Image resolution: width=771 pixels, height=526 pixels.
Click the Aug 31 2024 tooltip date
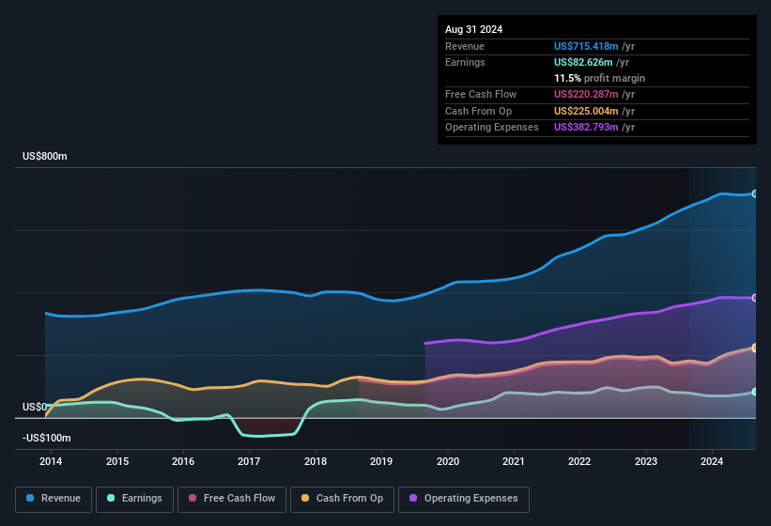pos(473,29)
